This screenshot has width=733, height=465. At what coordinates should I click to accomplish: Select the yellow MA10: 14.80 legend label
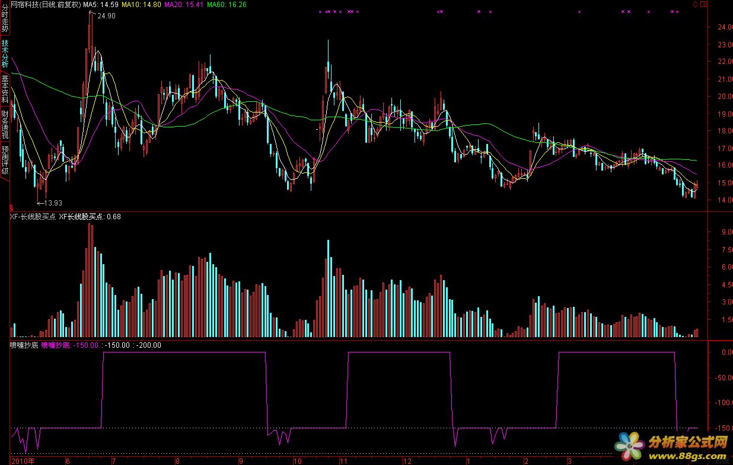click(141, 4)
